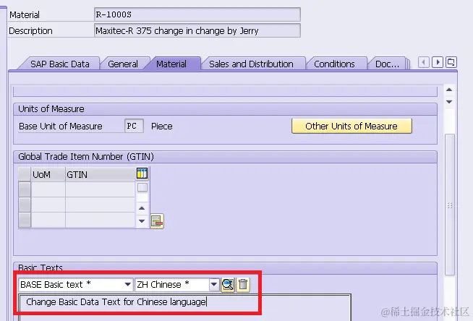The height and width of the screenshot is (321, 473).
Task: Click the second row UoM cell
Action: (x=48, y=205)
